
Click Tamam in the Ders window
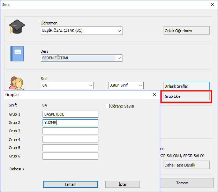pyautogui.click(x=187, y=183)
